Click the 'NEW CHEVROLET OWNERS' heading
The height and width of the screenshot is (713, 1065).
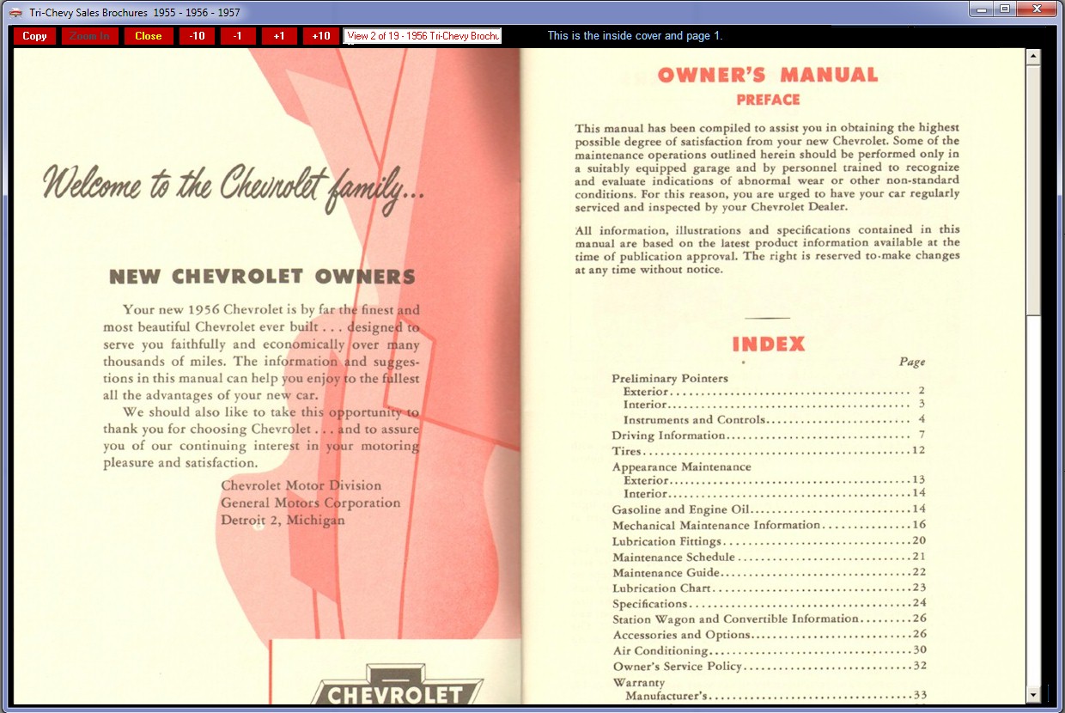262,277
